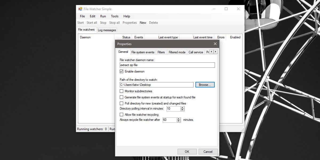320x160 pixels.
Task: Open the Filtered mode tab
Action: (177, 52)
